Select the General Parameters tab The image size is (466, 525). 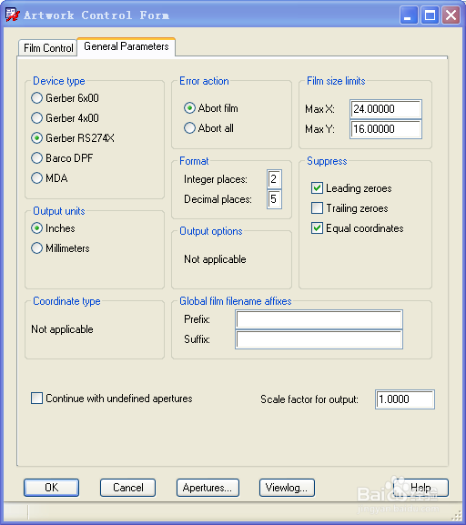(126, 46)
